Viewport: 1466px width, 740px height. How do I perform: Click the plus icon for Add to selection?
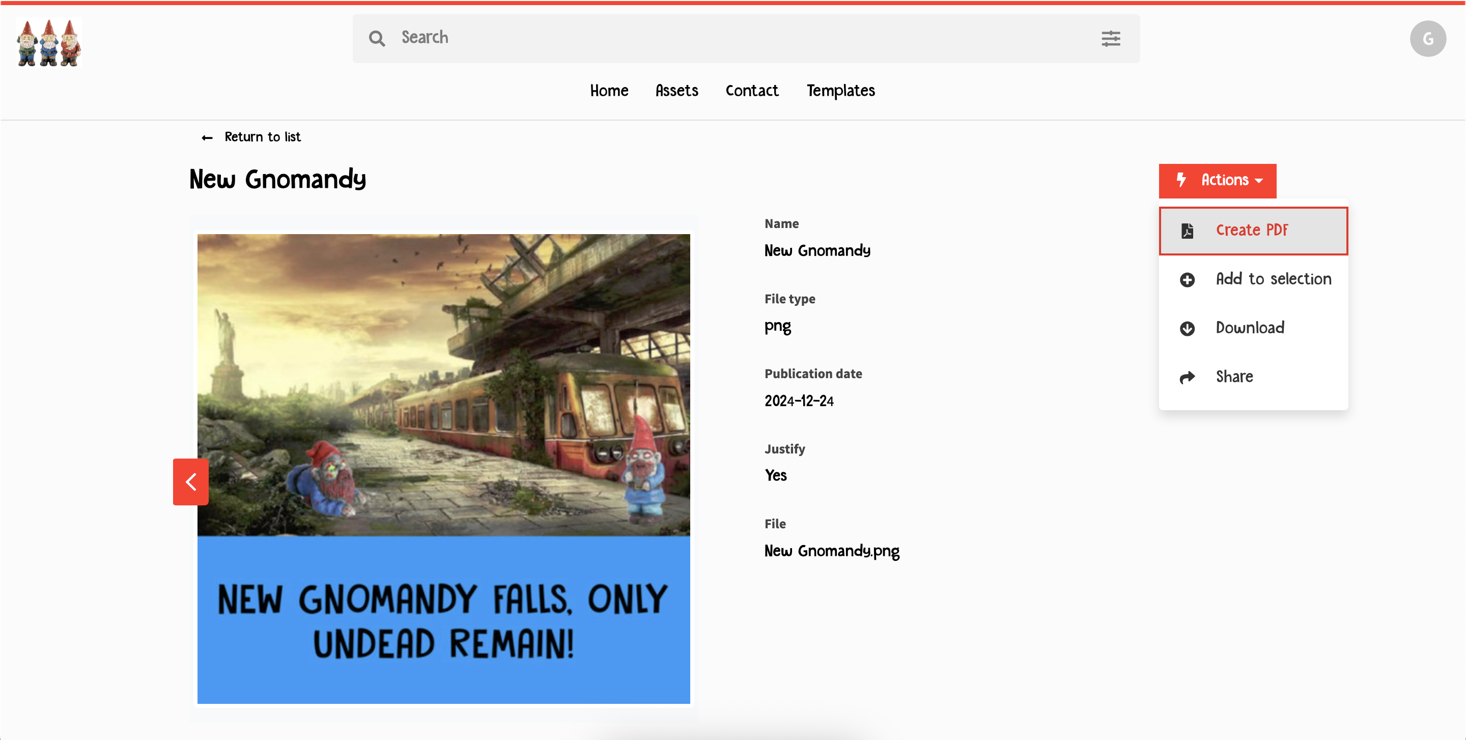coord(1187,279)
